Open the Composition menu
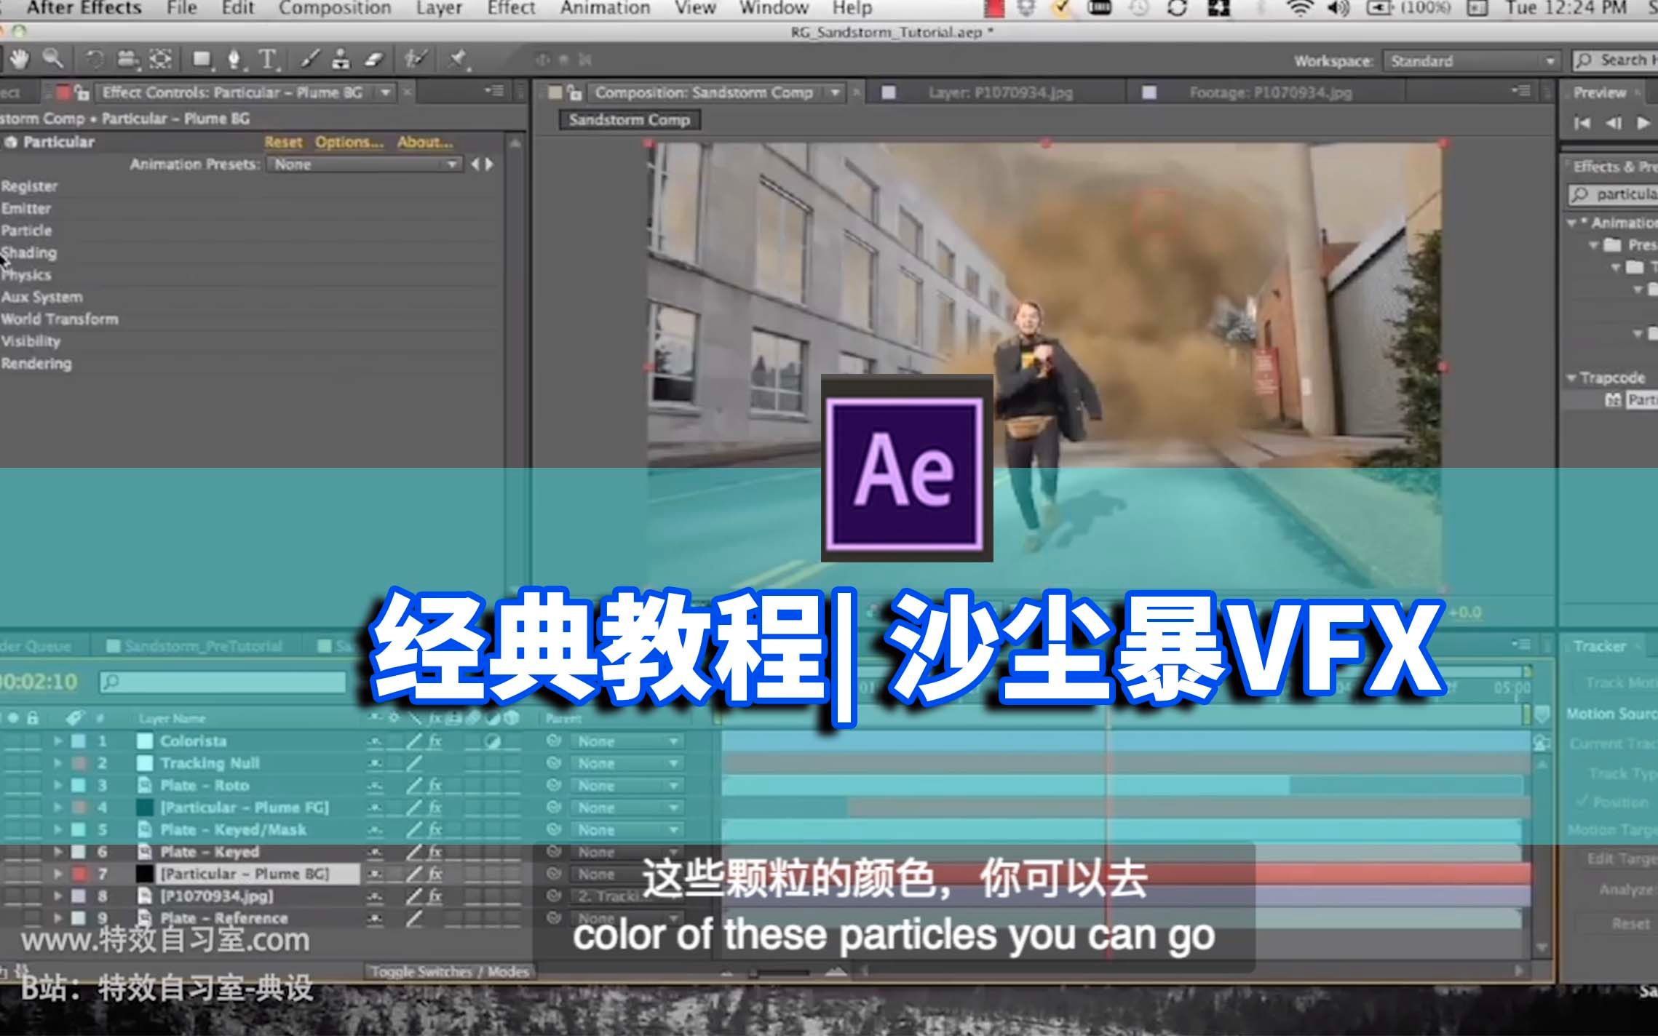Viewport: 1658px width, 1036px height. (335, 8)
